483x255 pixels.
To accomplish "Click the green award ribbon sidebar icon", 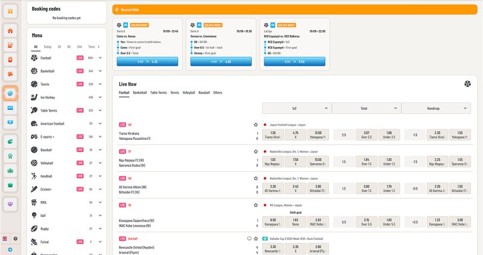I will [10, 156].
